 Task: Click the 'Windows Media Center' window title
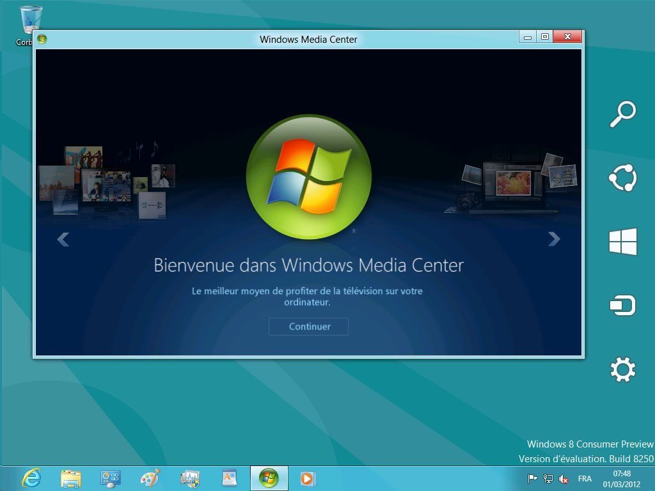click(308, 39)
